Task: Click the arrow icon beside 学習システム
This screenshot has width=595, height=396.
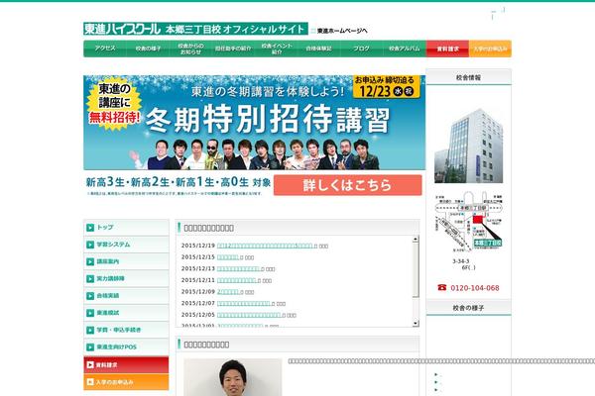Action: coord(90,245)
